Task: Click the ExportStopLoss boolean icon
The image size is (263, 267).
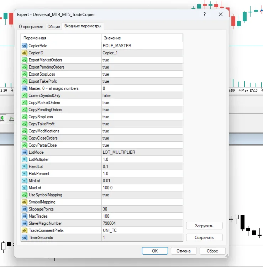Action: (25, 74)
